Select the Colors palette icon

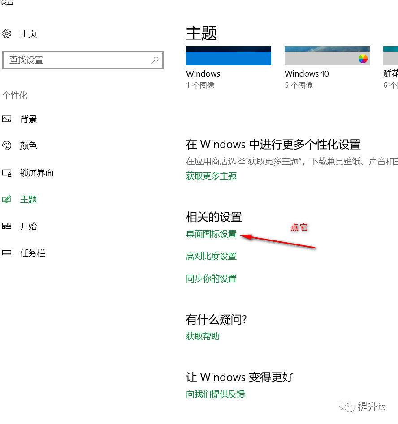point(7,146)
